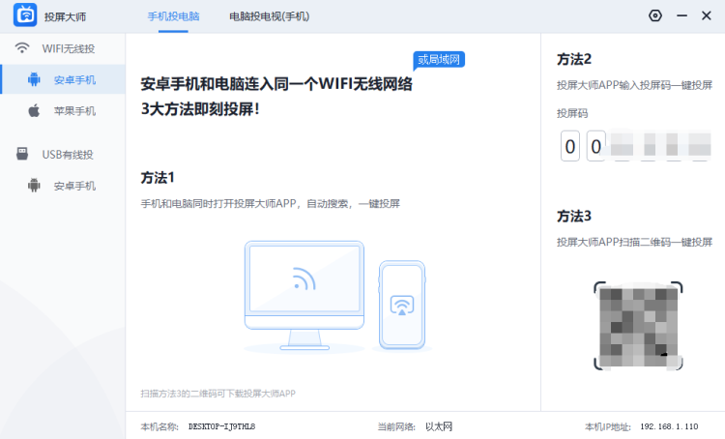Click the WiFi signal icon in sidebar
Viewport: 725px width, 439px height.
click(x=21, y=47)
